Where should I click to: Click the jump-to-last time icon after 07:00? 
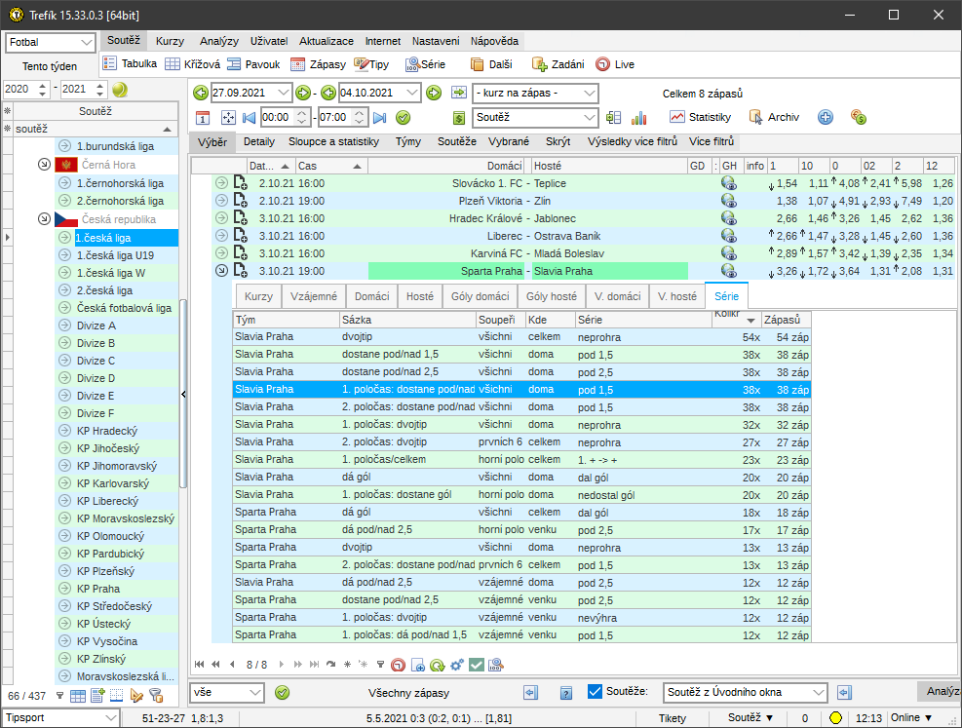pos(380,117)
